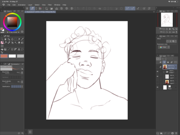The image size is (180, 135).
Task: Select the Gradient tool
Action: pyautogui.click(x=5, y=49)
